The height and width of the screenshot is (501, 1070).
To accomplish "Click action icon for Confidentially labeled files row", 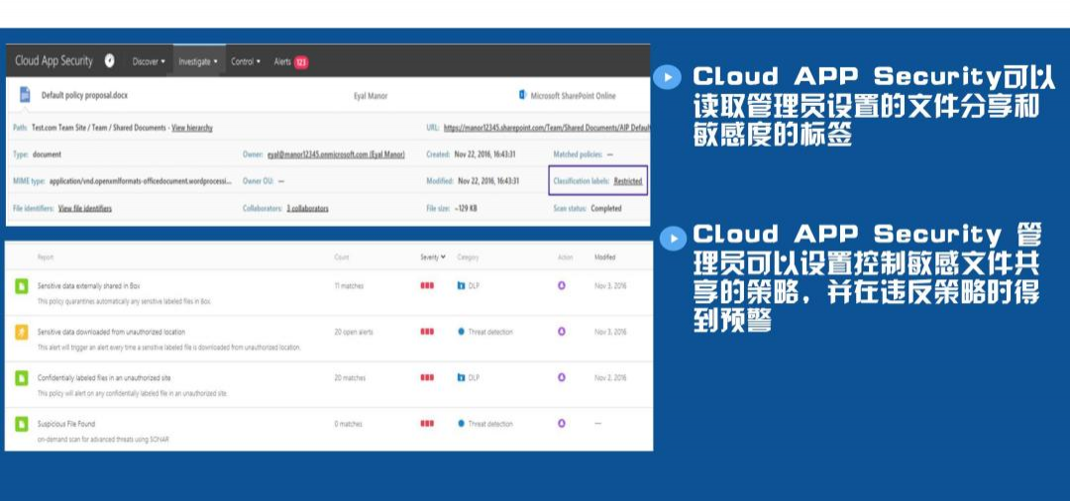I will point(562,377).
